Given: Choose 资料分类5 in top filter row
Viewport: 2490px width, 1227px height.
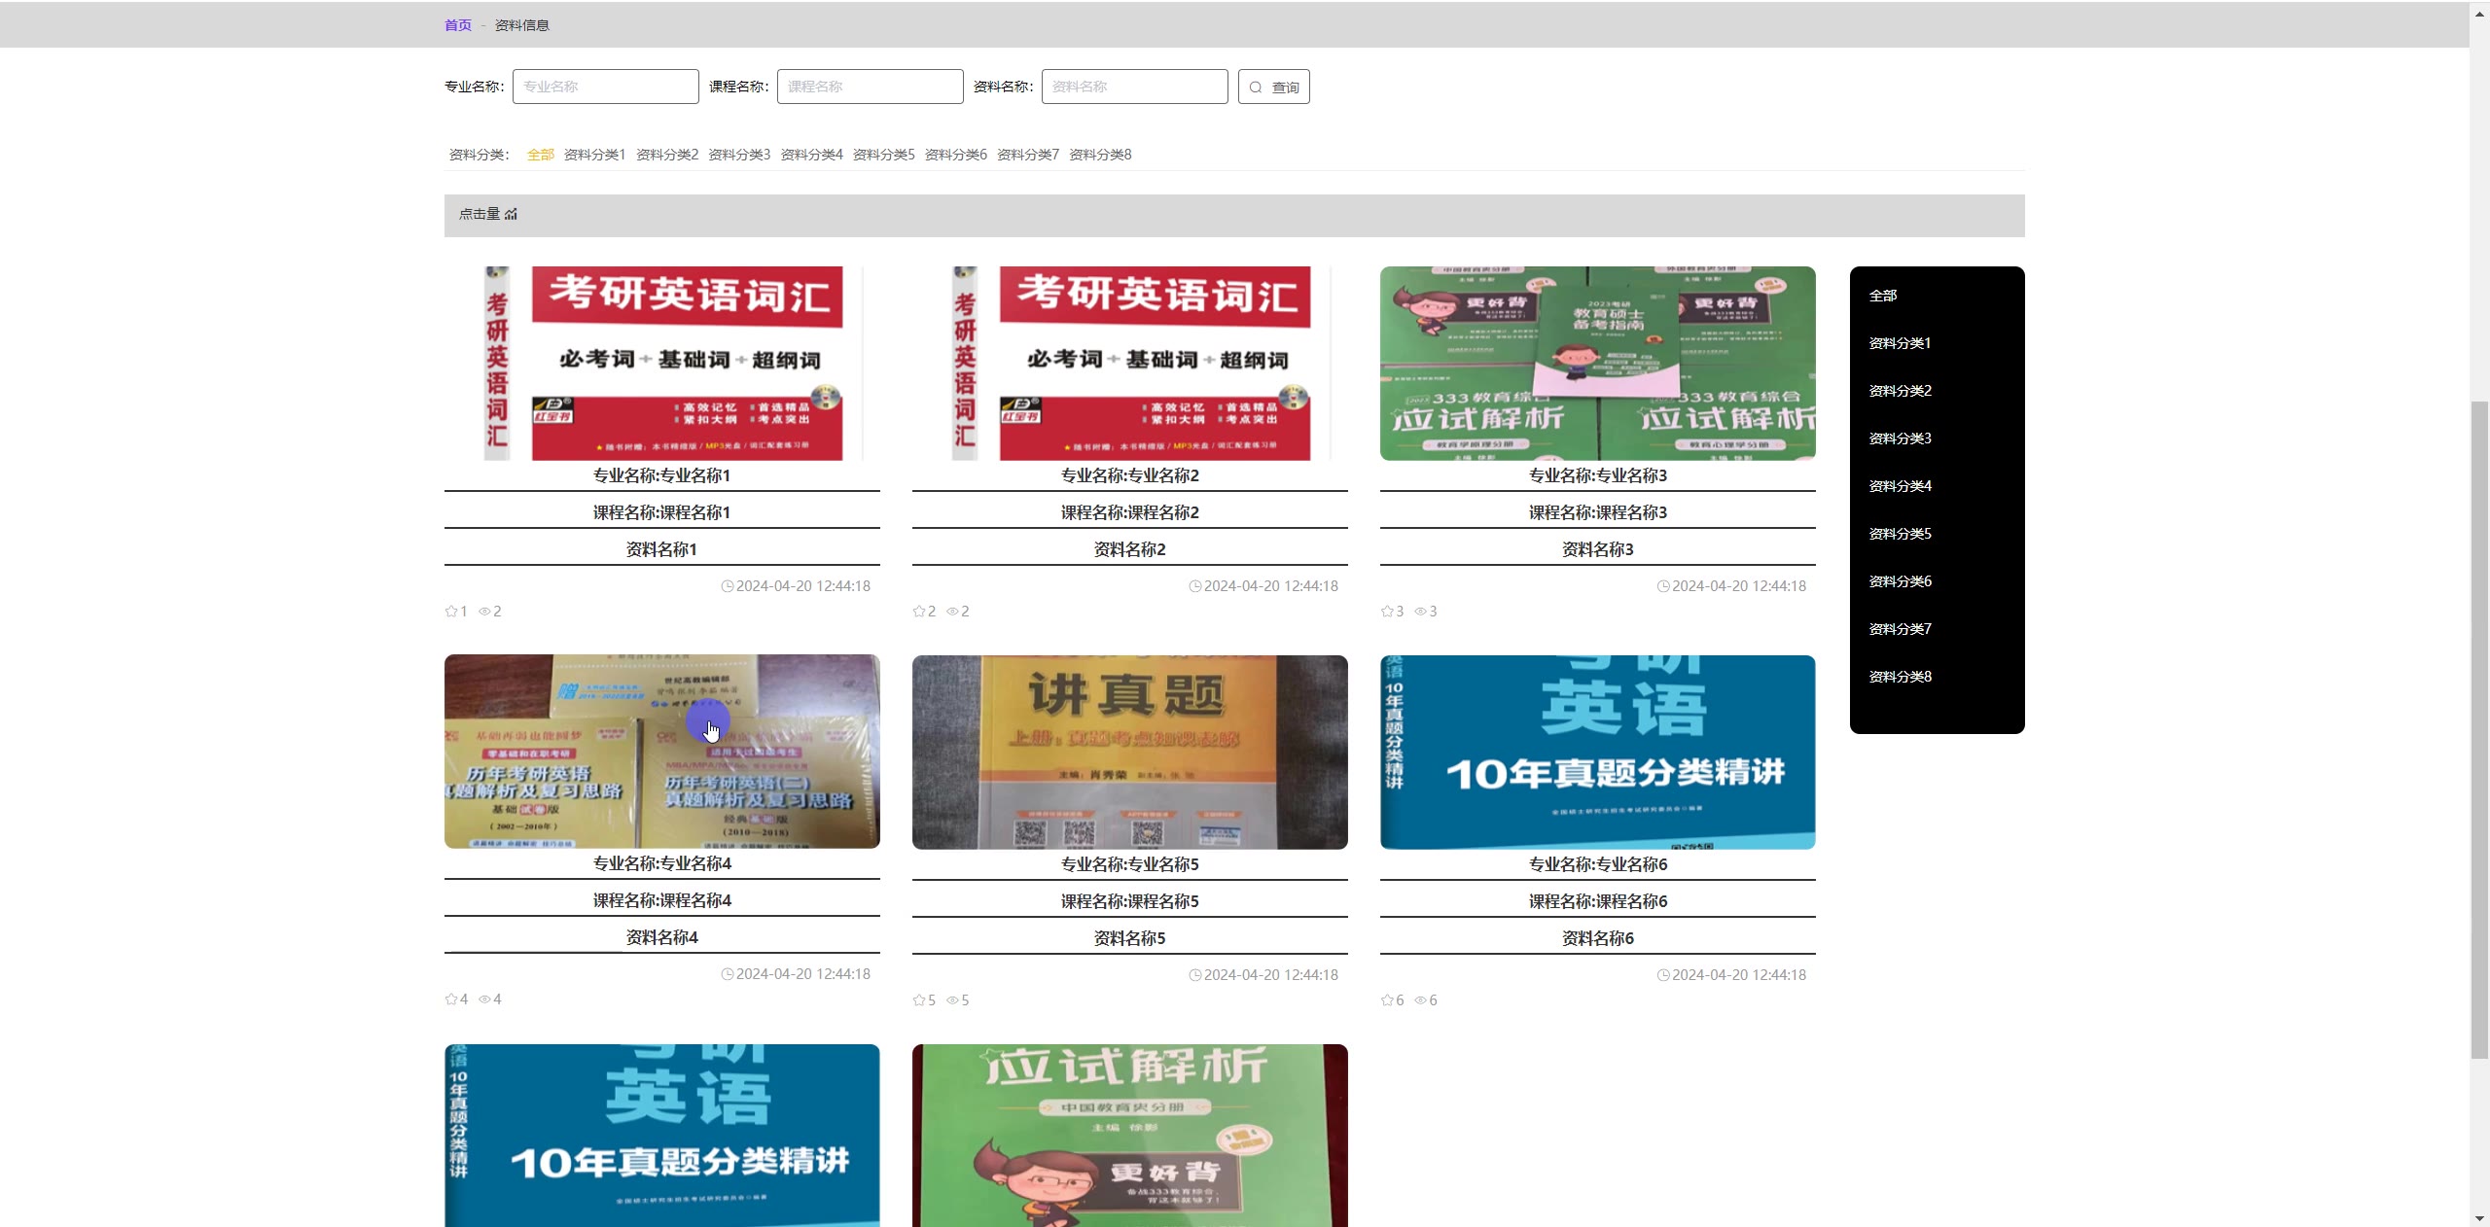Looking at the screenshot, I should pos(883,155).
